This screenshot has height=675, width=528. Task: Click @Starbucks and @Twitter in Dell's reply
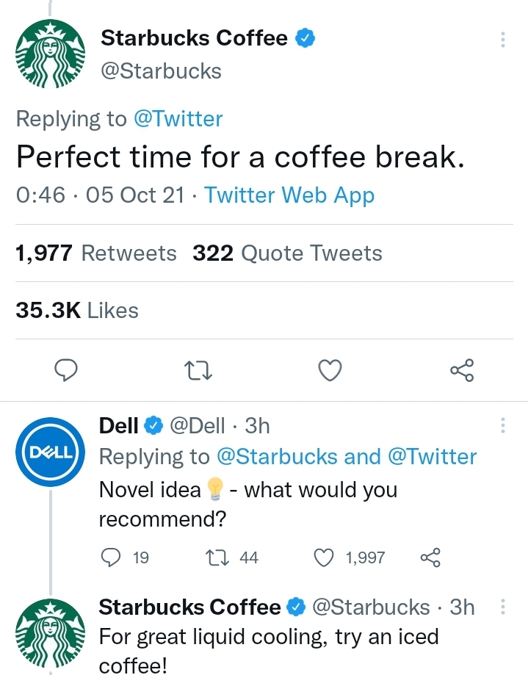[347, 457]
